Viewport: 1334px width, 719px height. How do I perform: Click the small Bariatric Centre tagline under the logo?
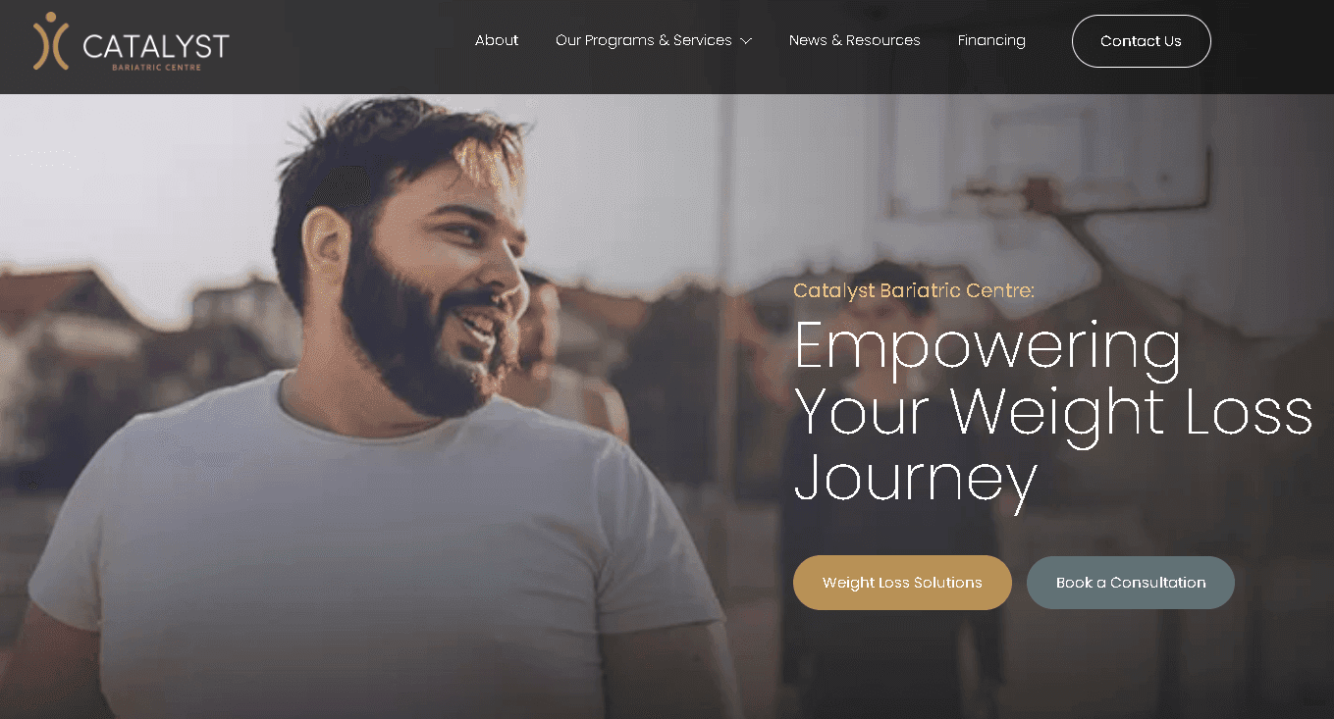[x=156, y=67]
